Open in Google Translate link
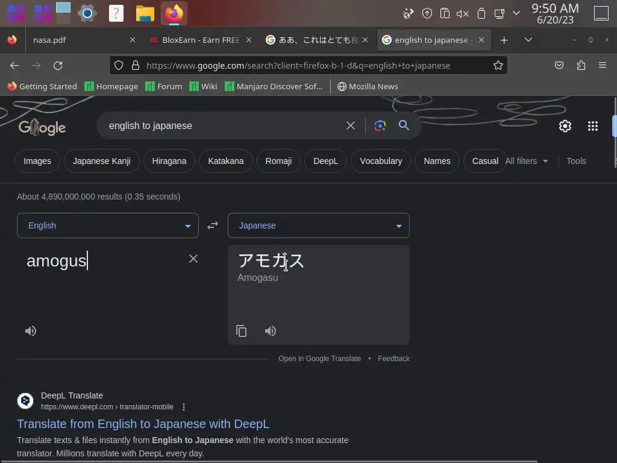This screenshot has width=617, height=463. click(319, 359)
